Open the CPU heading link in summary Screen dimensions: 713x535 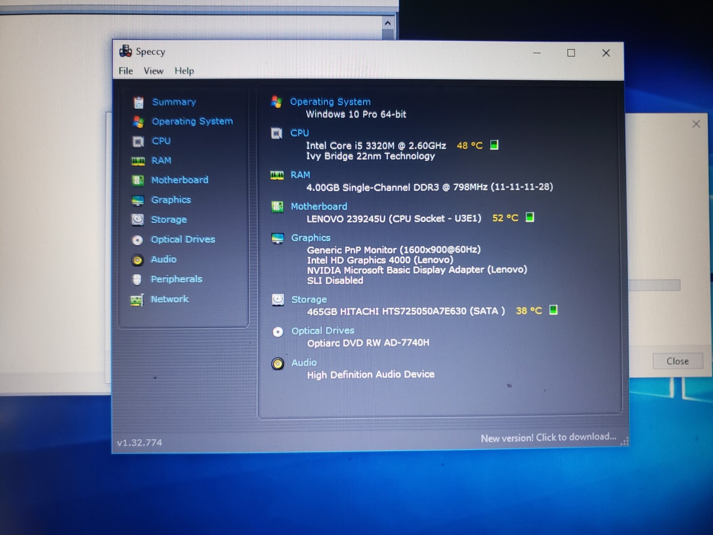[x=299, y=133]
